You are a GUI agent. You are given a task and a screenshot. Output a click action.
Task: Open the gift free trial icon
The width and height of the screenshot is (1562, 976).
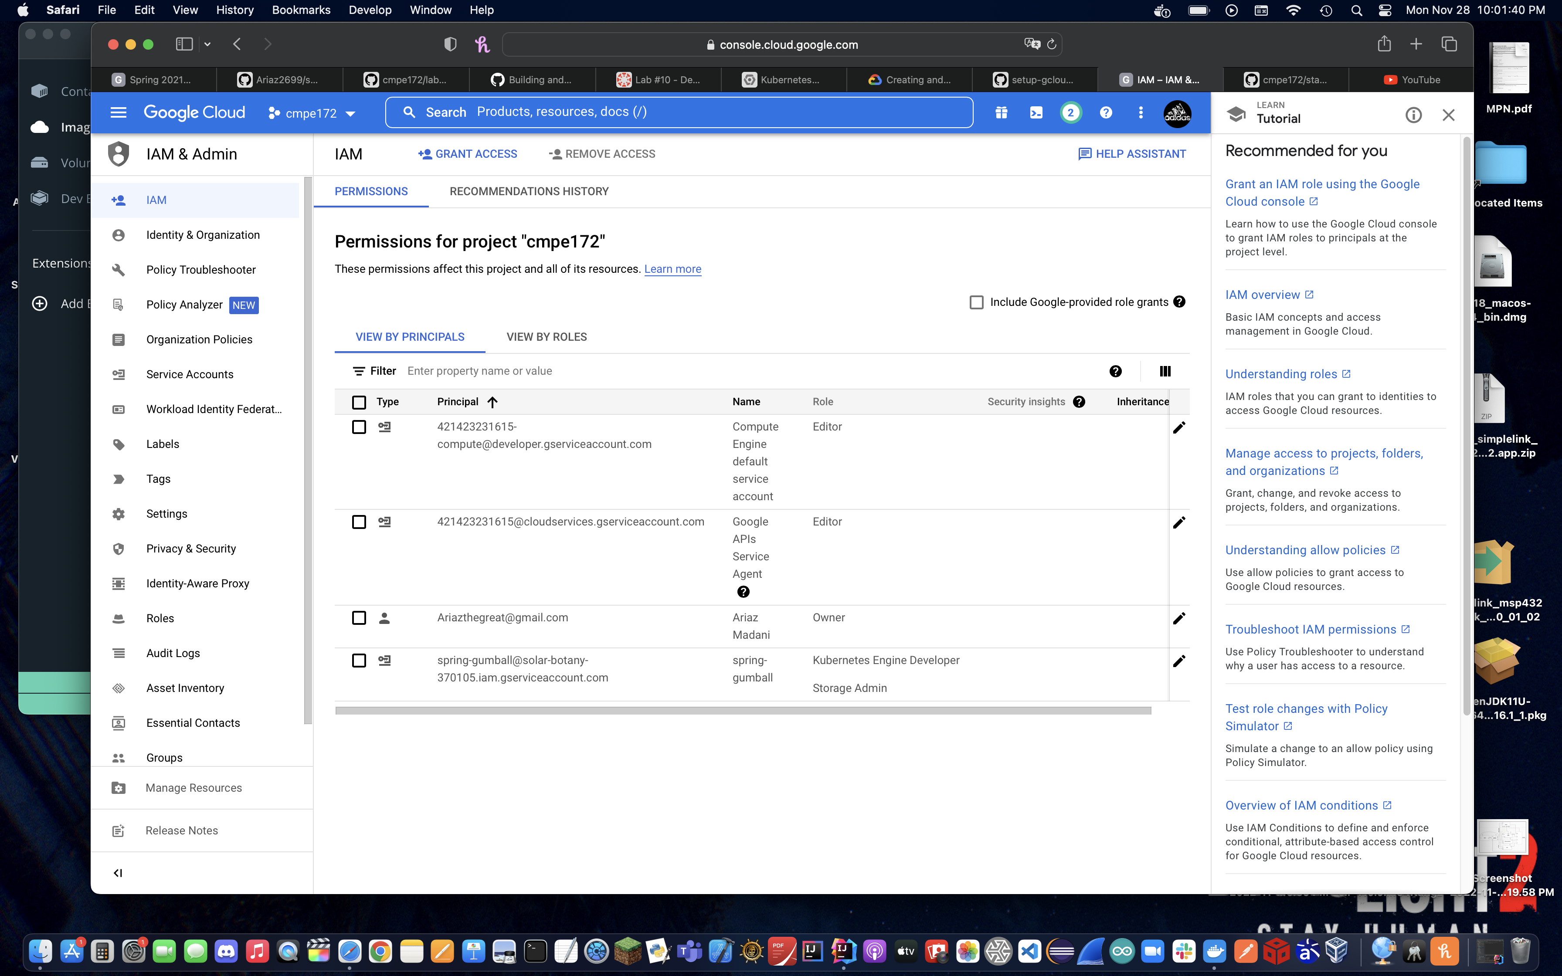click(1001, 112)
